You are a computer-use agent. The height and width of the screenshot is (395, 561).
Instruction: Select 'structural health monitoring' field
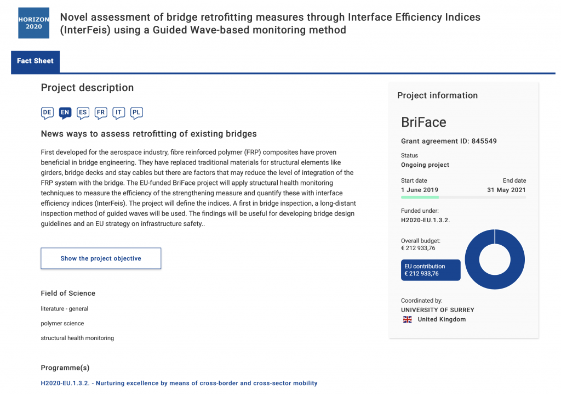pos(77,338)
